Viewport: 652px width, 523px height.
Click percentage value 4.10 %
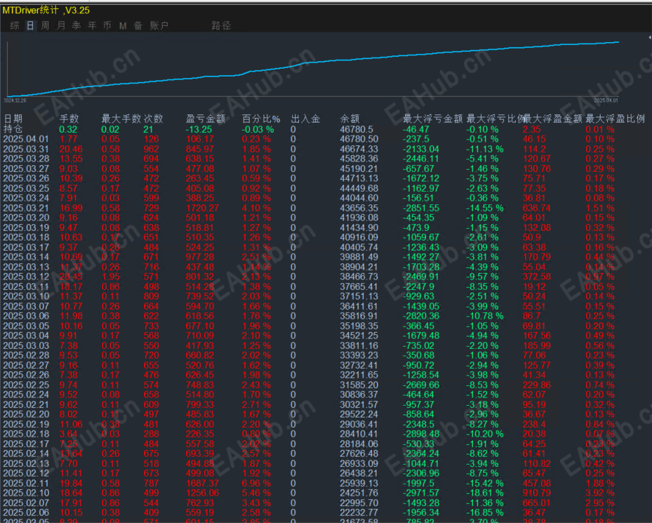[257, 208]
